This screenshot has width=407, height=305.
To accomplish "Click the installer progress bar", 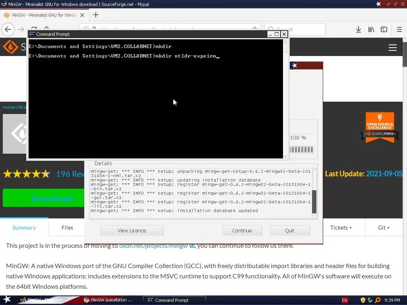I will (301, 150).
